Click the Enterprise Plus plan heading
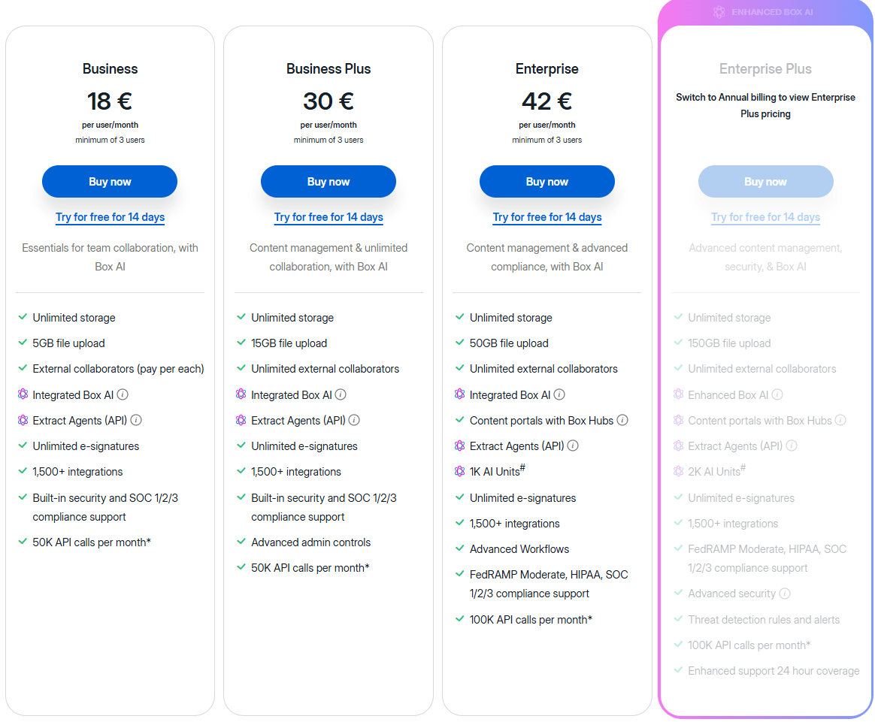 (x=765, y=69)
